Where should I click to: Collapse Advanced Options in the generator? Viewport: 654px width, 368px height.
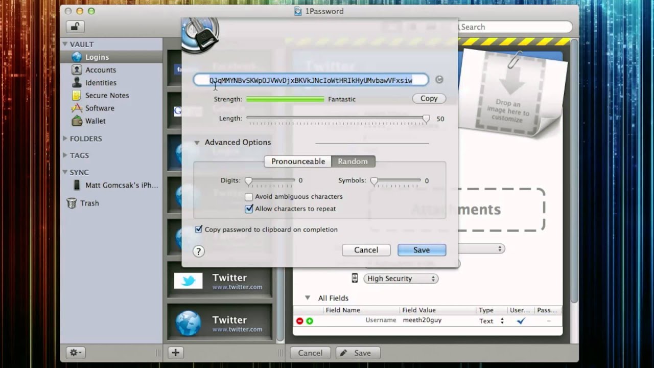pos(197,143)
